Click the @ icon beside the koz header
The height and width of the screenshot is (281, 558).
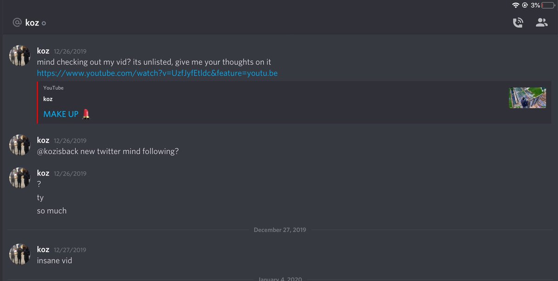tap(18, 23)
